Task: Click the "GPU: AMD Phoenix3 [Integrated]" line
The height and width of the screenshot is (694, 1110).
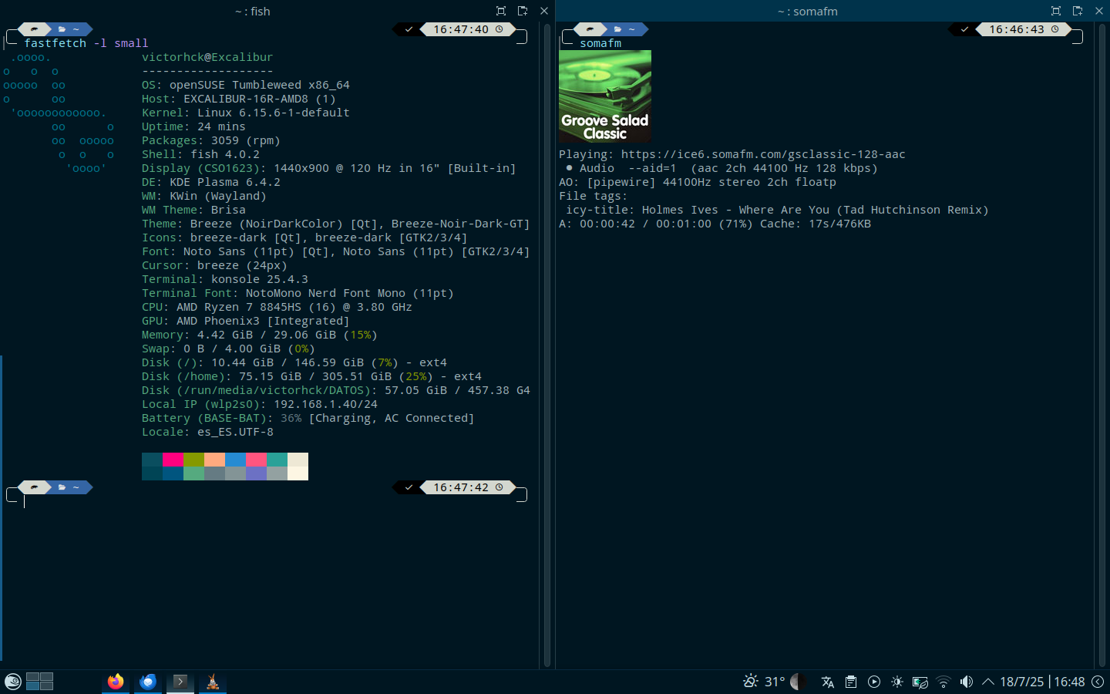Action: click(x=246, y=321)
